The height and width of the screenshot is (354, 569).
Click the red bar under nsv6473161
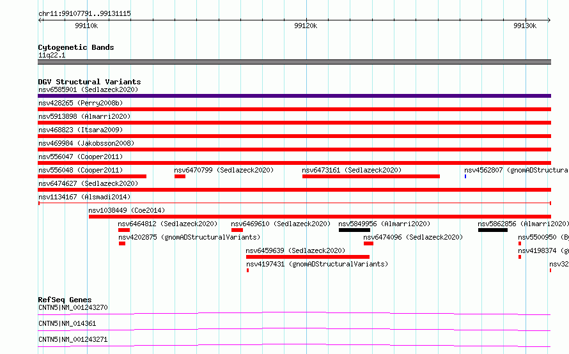coord(371,176)
